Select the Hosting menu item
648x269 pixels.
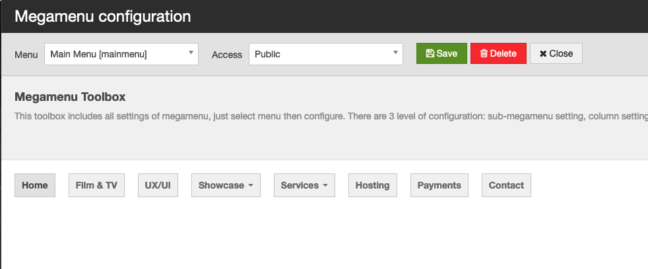click(x=372, y=185)
